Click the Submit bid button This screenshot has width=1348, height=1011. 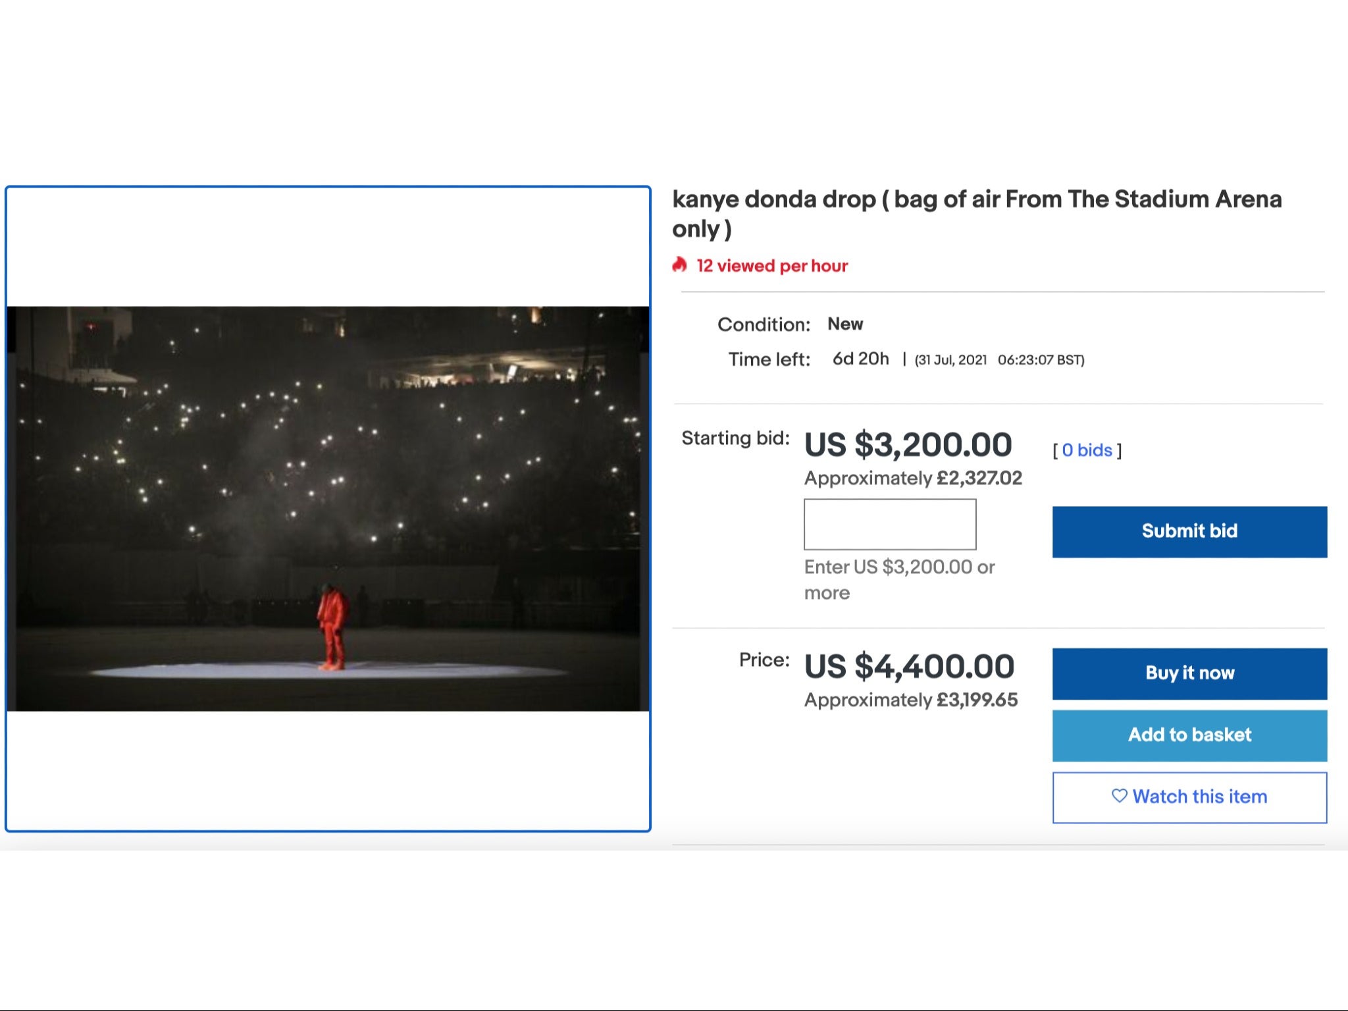(x=1189, y=531)
